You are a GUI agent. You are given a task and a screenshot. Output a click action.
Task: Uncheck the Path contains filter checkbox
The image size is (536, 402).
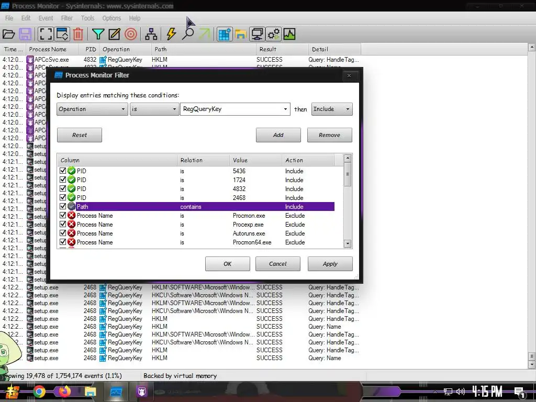[63, 206]
